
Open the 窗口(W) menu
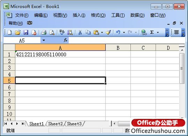point(158,15)
